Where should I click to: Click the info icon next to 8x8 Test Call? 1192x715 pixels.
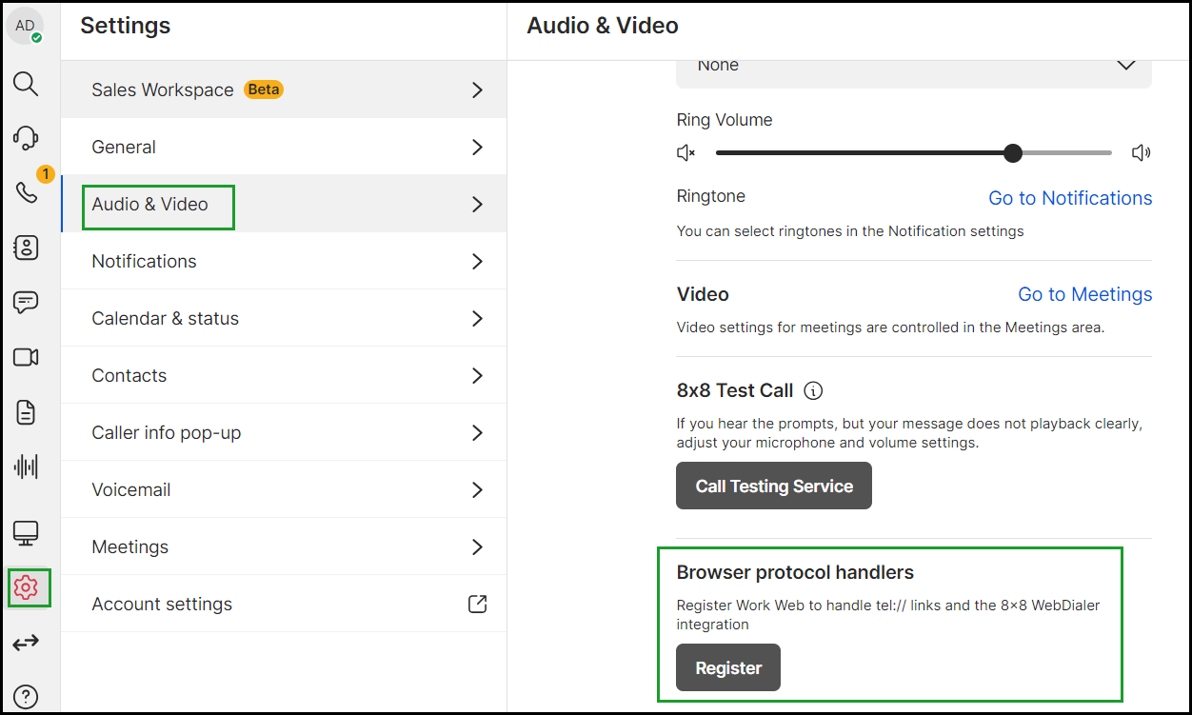[813, 390]
